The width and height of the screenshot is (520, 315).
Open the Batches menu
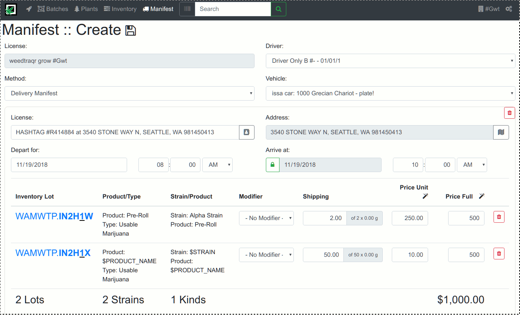point(53,9)
